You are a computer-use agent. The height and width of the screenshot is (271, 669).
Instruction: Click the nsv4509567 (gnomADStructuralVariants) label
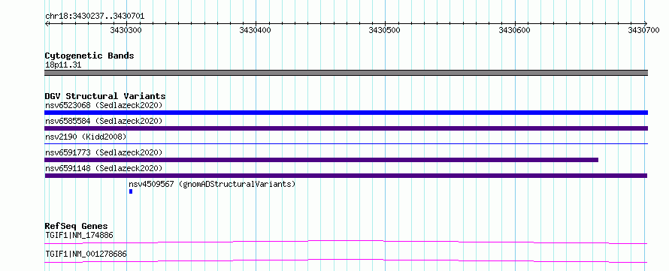(212, 184)
